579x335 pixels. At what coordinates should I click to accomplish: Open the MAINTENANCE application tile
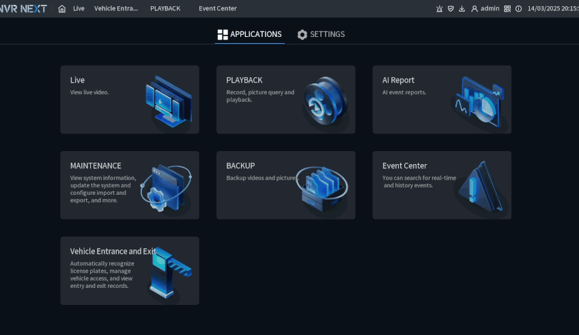(x=130, y=185)
